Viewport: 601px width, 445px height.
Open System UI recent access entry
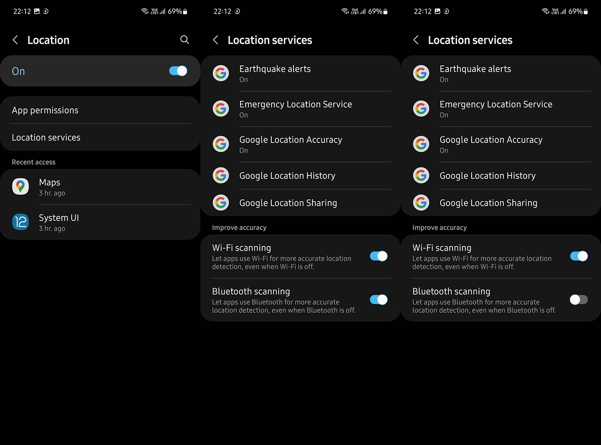pos(100,222)
